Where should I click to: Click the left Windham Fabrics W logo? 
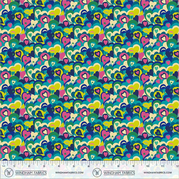9,172
